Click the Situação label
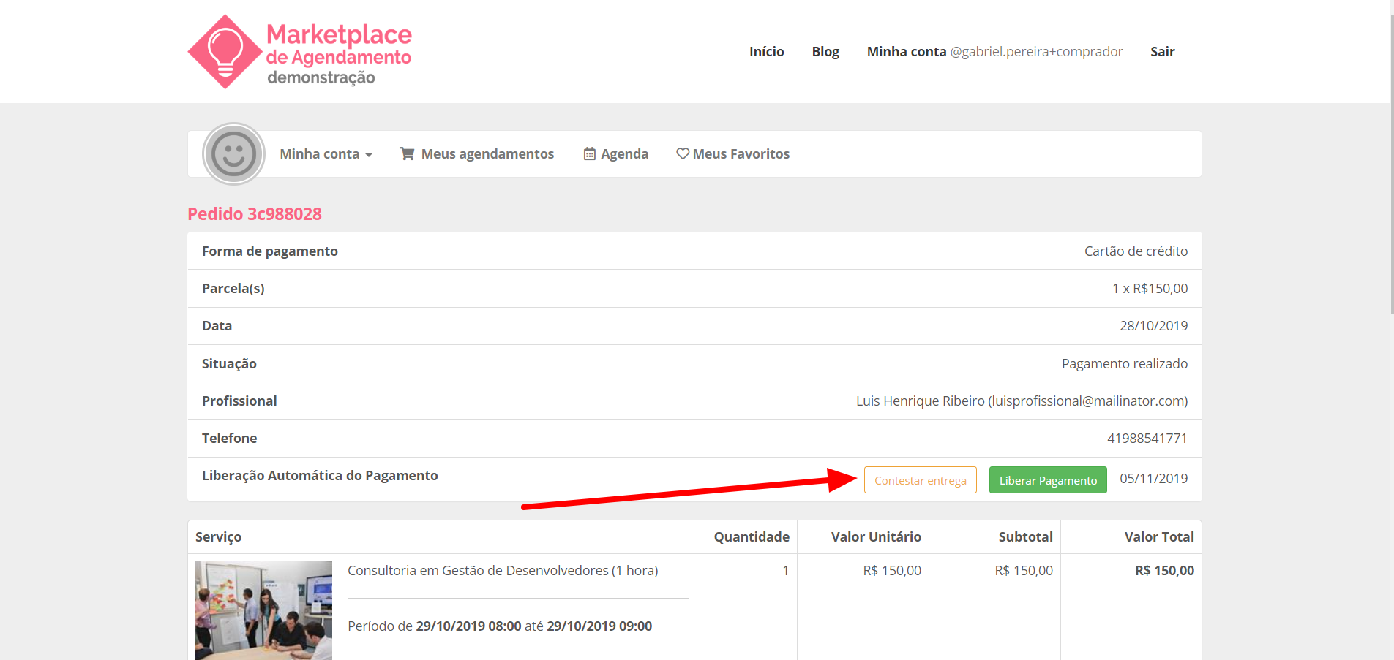This screenshot has height=660, width=1394. [229, 363]
